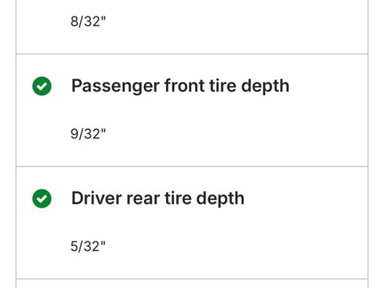Viewport: 384px width, 288px height.
Task: Tap "depth" in Passenger front tire depth
Action: point(265,87)
